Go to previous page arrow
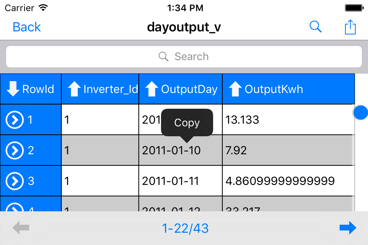Image resolution: width=368 pixels, height=245 pixels. click(x=21, y=228)
